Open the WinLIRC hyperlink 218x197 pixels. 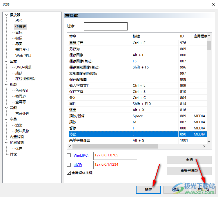click(81, 156)
